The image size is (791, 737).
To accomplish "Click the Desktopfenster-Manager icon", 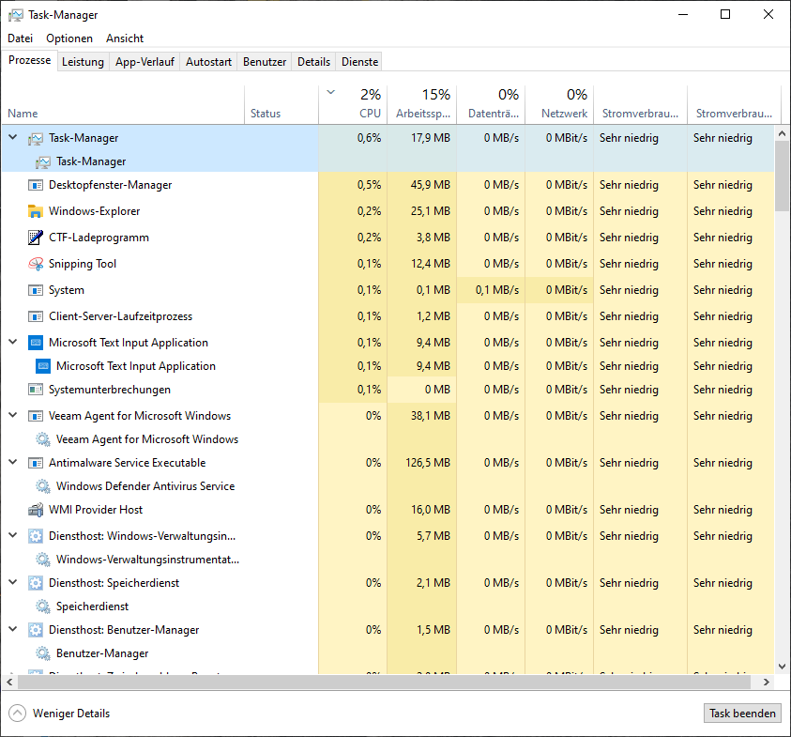I will (36, 185).
